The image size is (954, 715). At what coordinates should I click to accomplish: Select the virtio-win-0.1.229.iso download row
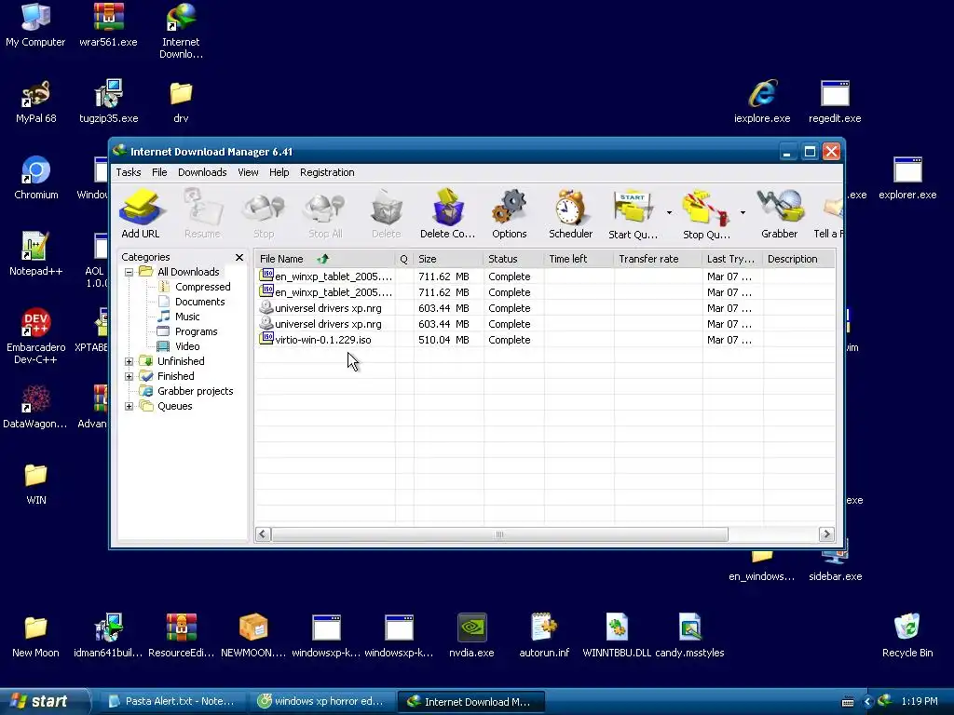[544, 340]
